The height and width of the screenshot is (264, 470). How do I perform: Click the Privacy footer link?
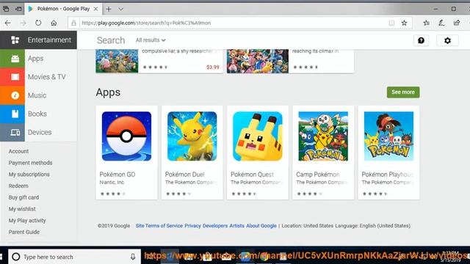pyautogui.click(x=192, y=226)
